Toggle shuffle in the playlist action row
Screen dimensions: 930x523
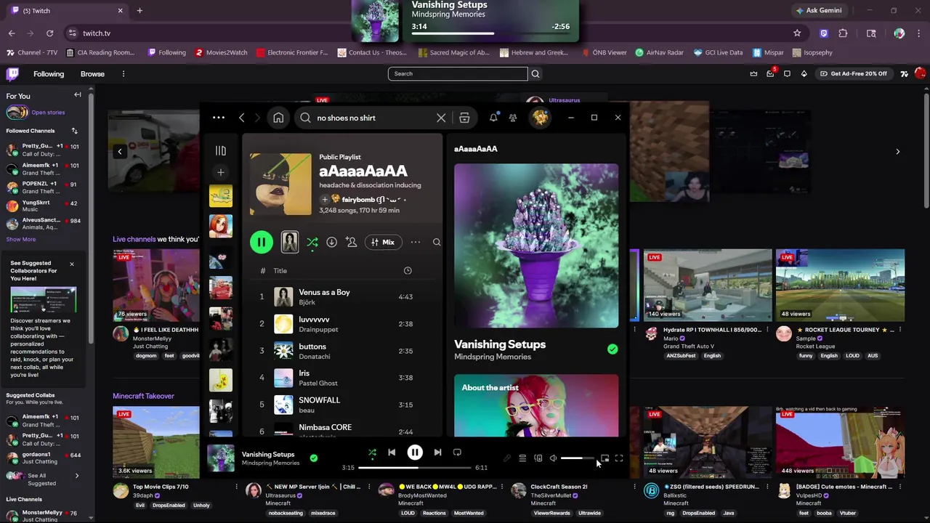[312, 243]
